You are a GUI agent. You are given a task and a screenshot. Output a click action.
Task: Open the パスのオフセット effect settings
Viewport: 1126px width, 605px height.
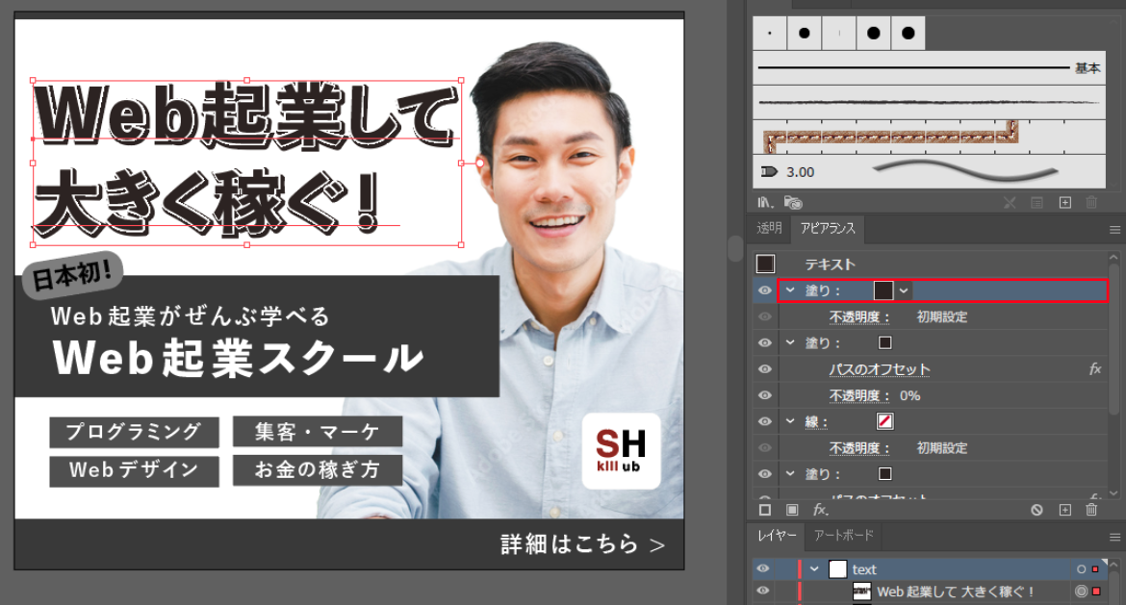click(x=880, y=369)
